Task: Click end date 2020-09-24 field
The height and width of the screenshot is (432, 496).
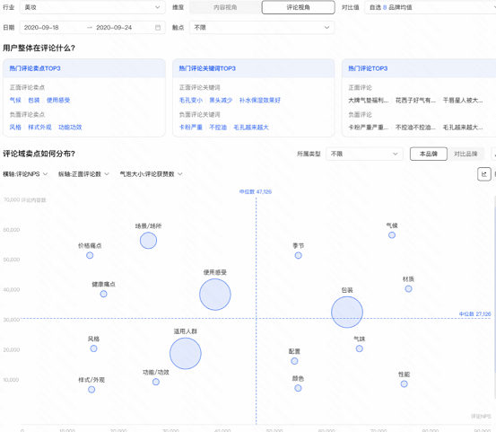Action: (114, 28)
